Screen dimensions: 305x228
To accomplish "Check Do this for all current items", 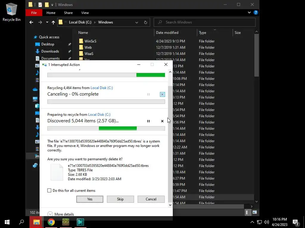I will click(x=49, y=191).
